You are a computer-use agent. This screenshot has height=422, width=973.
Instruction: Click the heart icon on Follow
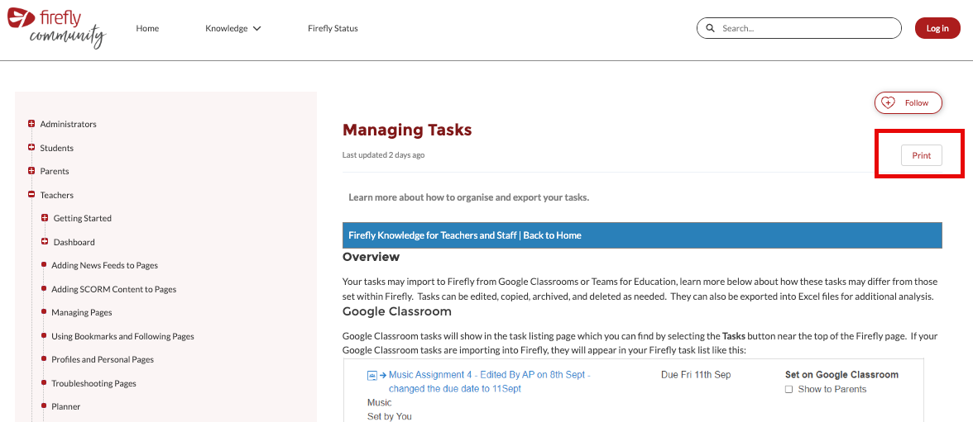click(888, 102)
